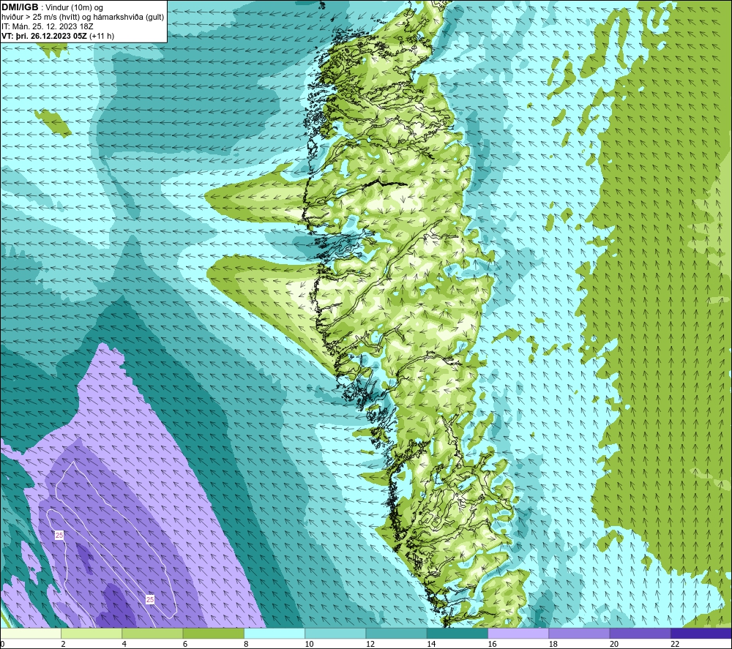Image resolution: width=732 pixels, height=649 pixels.
Task: Click the upper '25' gust contour label
Action: 59,535
